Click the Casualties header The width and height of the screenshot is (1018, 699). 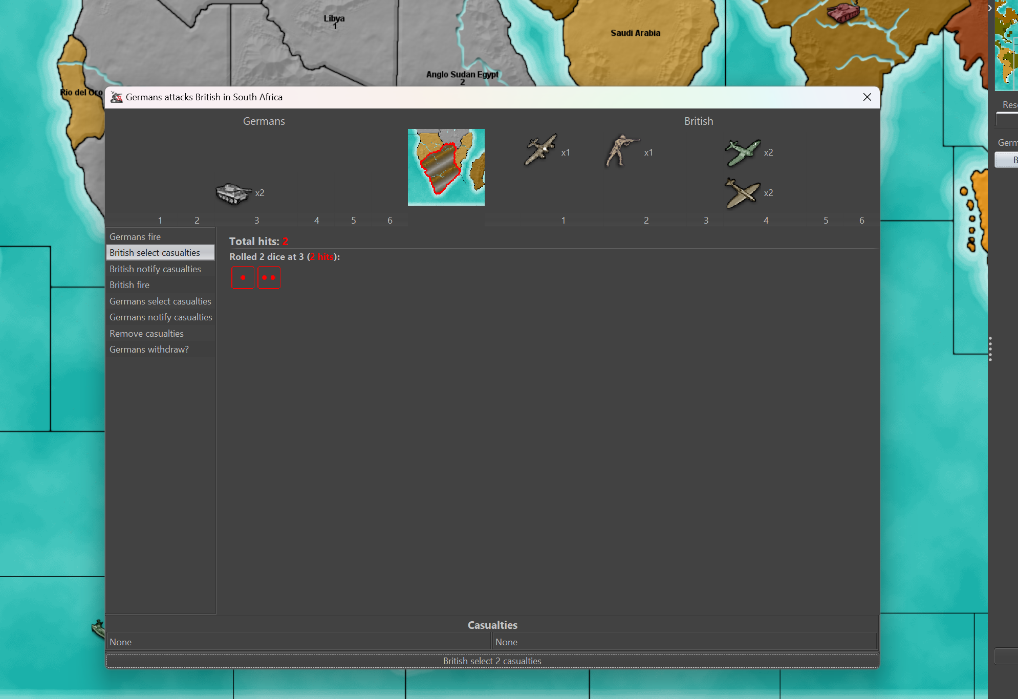(x=492, y=625)
